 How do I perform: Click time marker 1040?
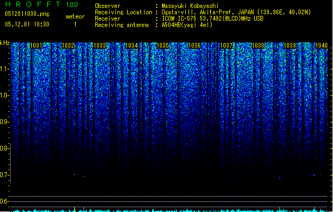pos(321,46)
